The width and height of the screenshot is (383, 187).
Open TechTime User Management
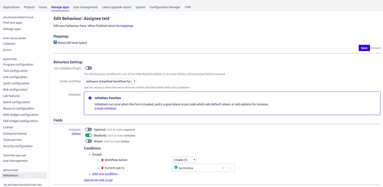(15, 161)
